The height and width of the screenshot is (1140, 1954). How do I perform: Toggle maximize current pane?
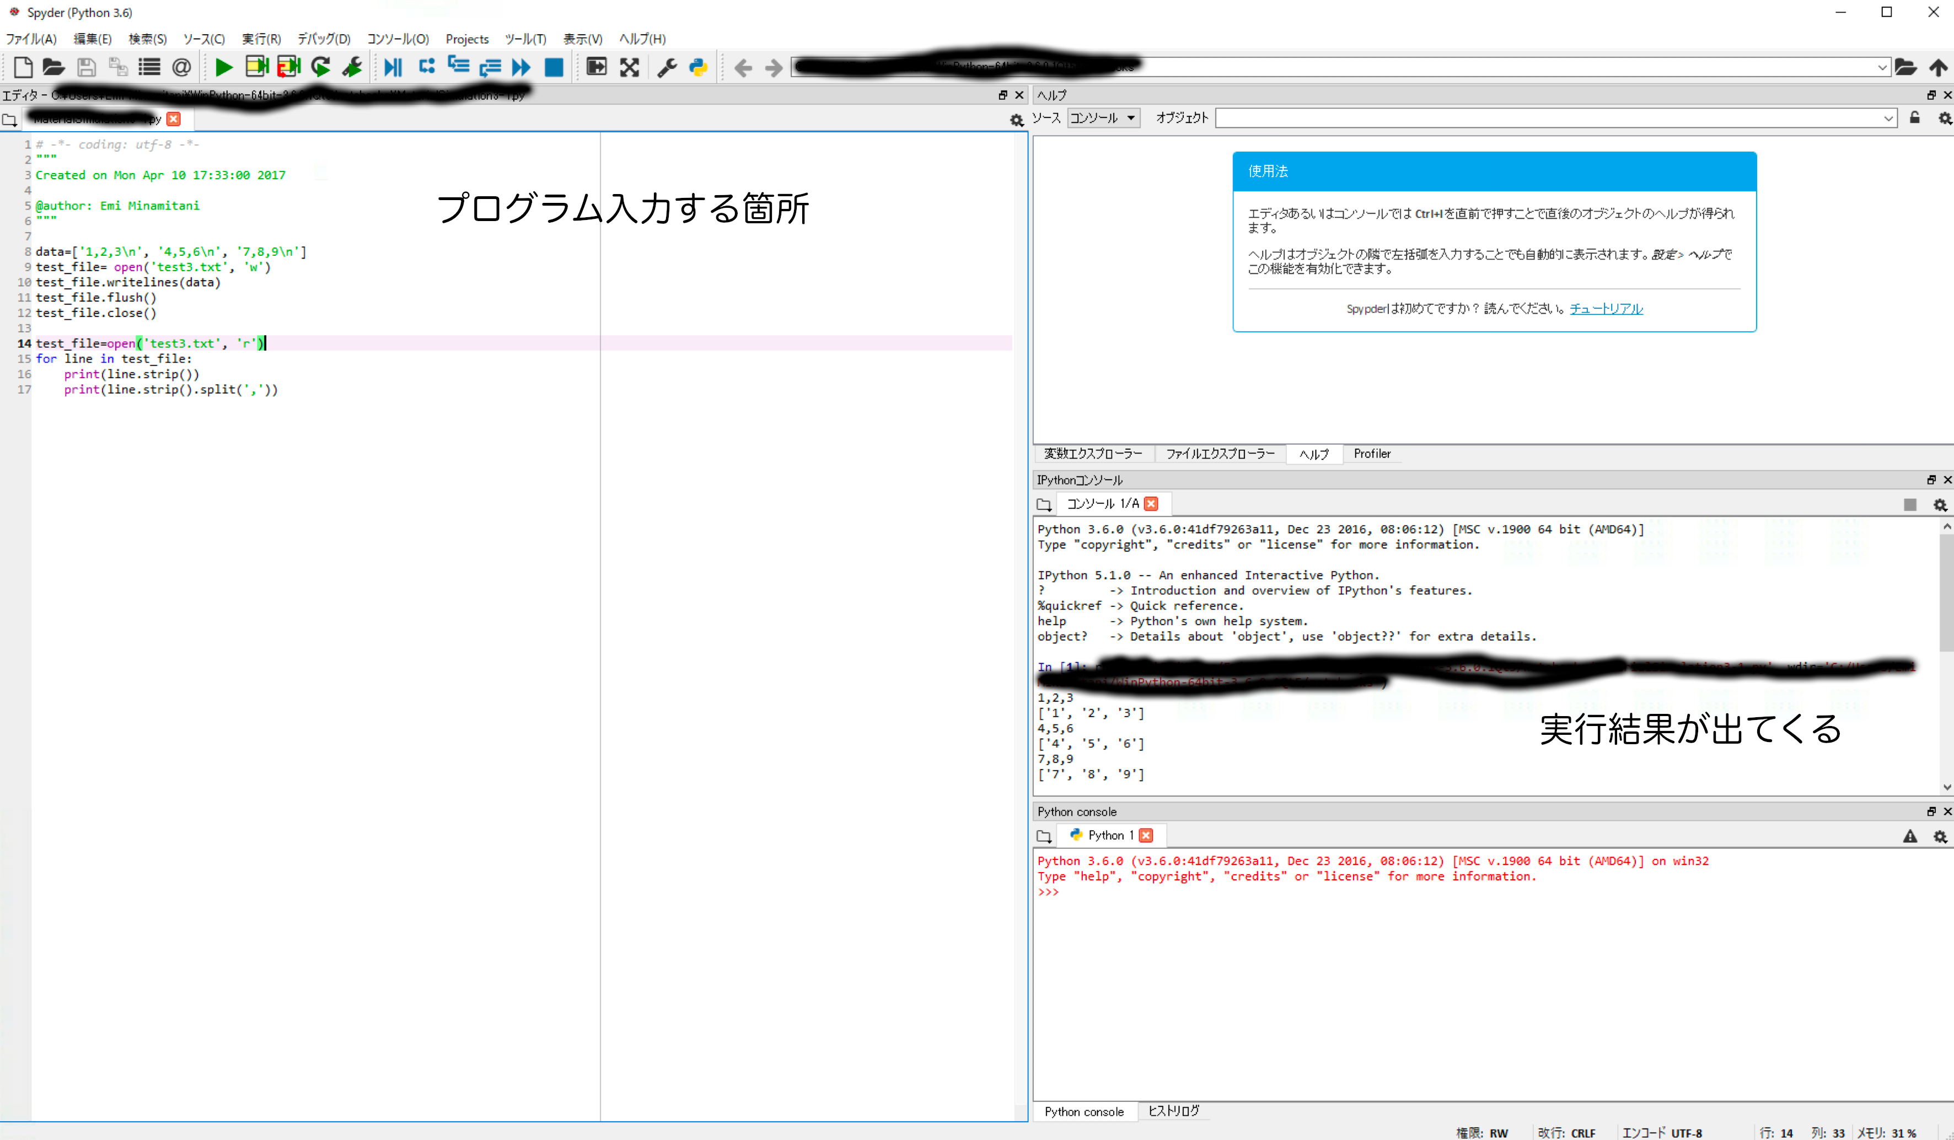click(x=596, y=67)
